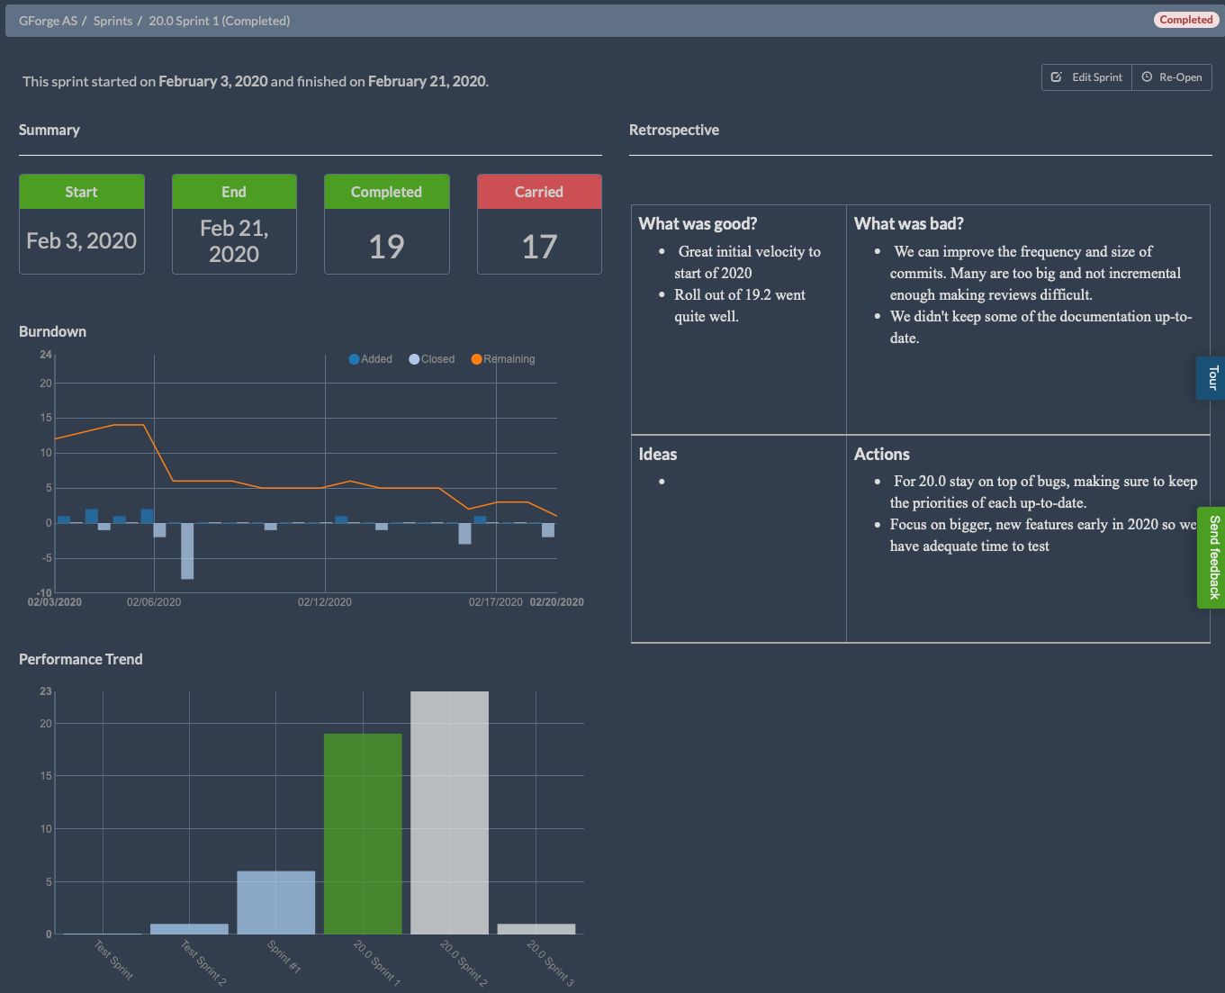Toggle the Closed series in burndown legend
Screen dimensions: 1225x993
pos(431,359)
